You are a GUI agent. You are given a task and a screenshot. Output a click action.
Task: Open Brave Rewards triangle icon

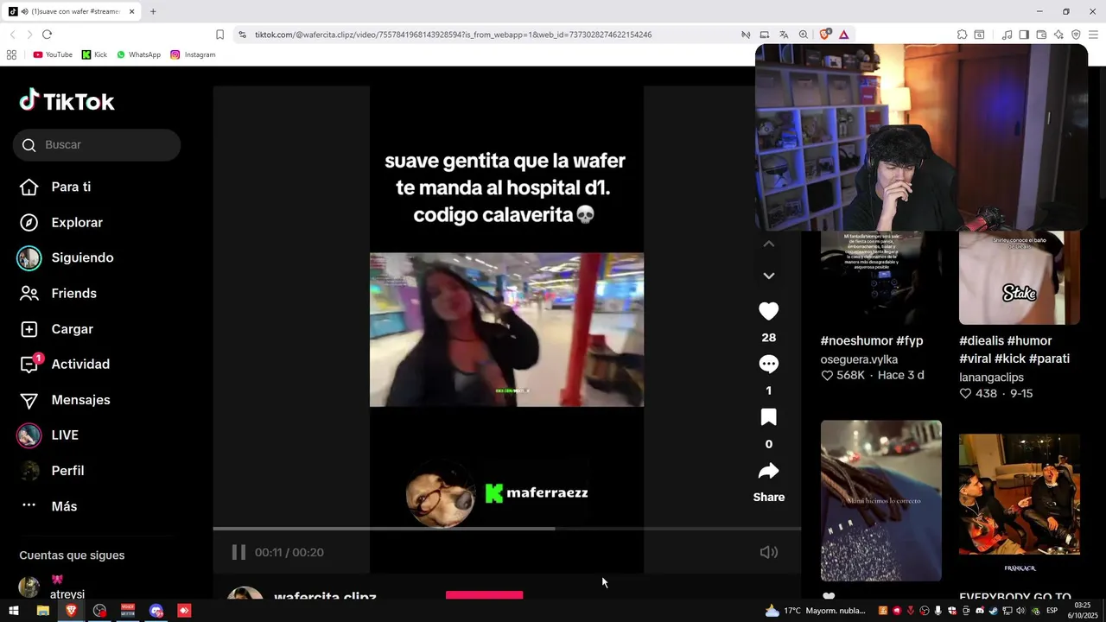coord(843,35)
